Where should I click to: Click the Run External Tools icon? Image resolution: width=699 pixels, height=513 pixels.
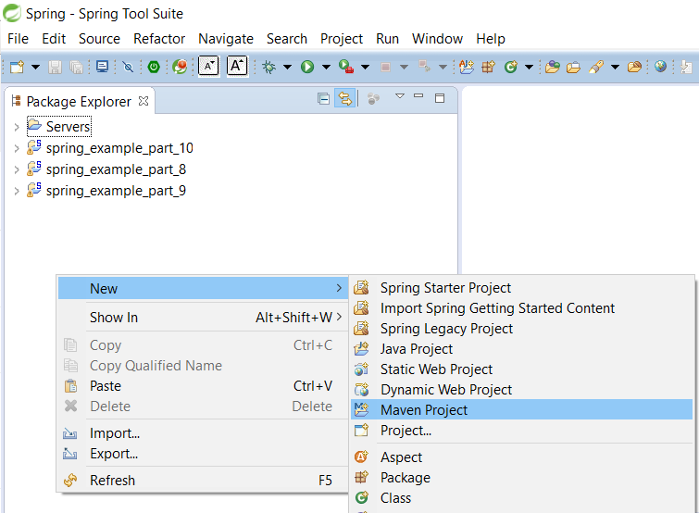(346, 67)
